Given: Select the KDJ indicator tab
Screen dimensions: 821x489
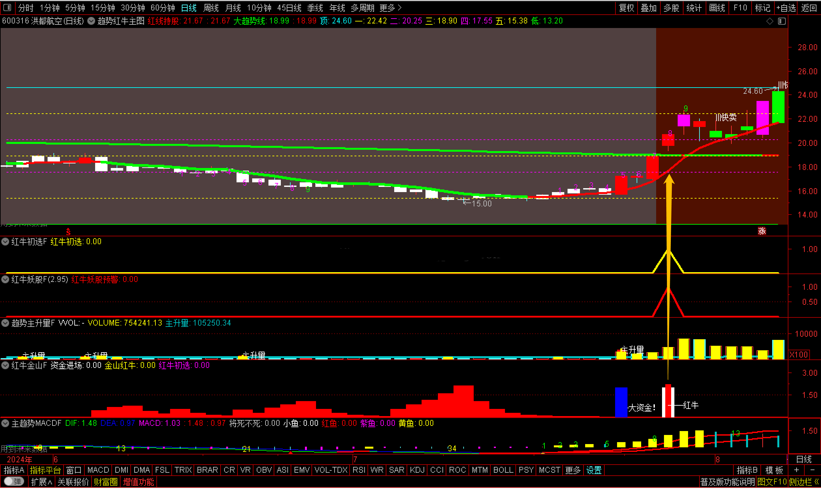Looking at the screenshot, I should click(417, 470).
